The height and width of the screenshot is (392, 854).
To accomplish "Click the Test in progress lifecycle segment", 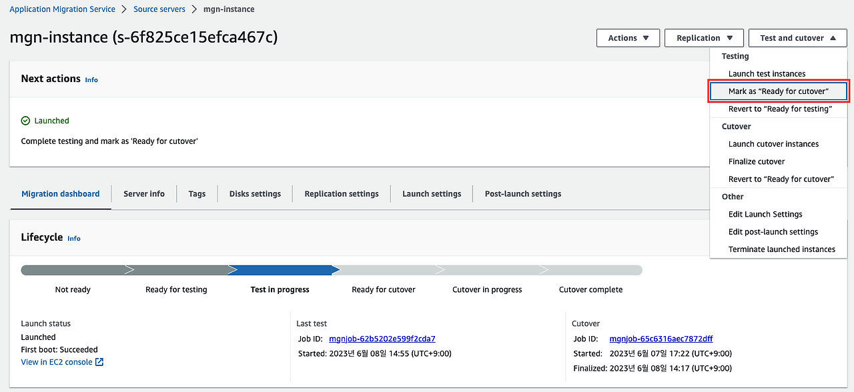I will [x=283, y=270].
